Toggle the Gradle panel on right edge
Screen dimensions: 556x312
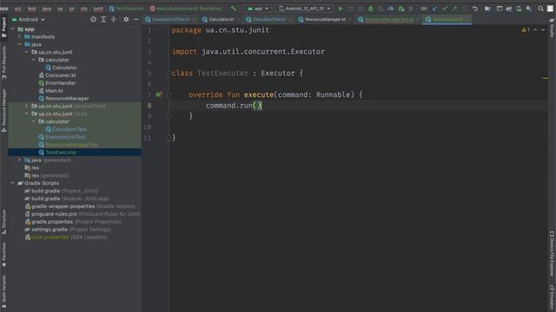click(x=552, y=28)
